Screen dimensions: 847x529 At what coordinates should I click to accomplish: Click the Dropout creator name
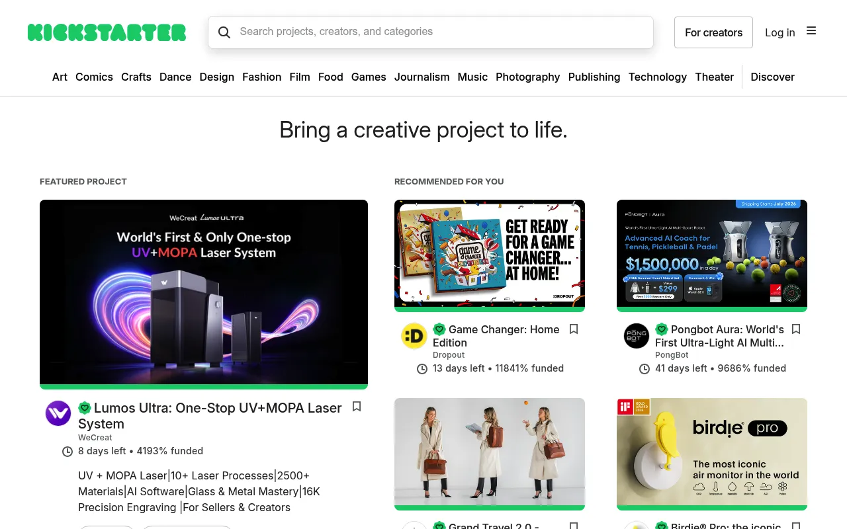click(x=449, y=355)
